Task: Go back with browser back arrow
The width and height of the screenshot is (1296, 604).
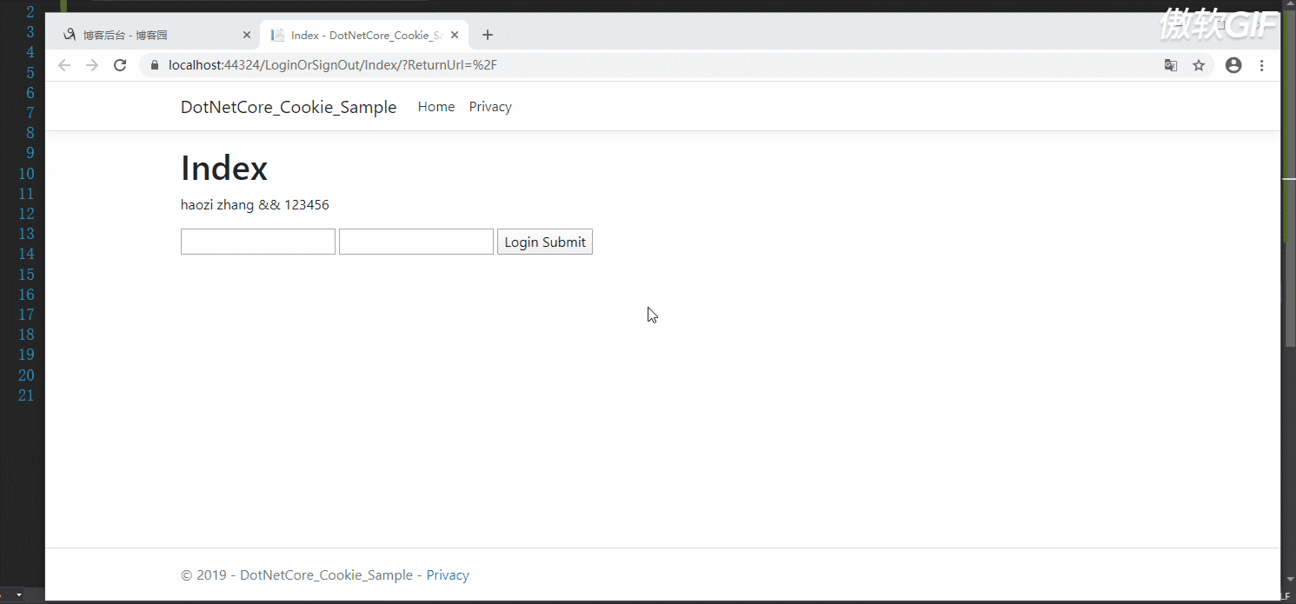Action: [64, 65]
